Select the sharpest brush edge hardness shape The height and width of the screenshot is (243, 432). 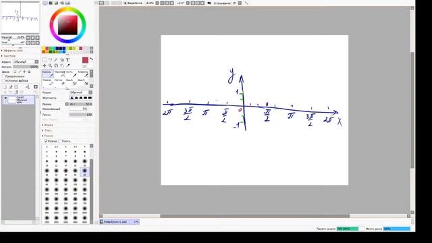click(x=90, y=98)
